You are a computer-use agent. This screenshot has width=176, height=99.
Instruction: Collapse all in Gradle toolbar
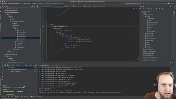point(154,9)
